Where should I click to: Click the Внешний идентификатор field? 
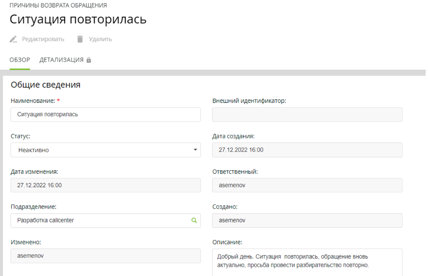[307, 115]
